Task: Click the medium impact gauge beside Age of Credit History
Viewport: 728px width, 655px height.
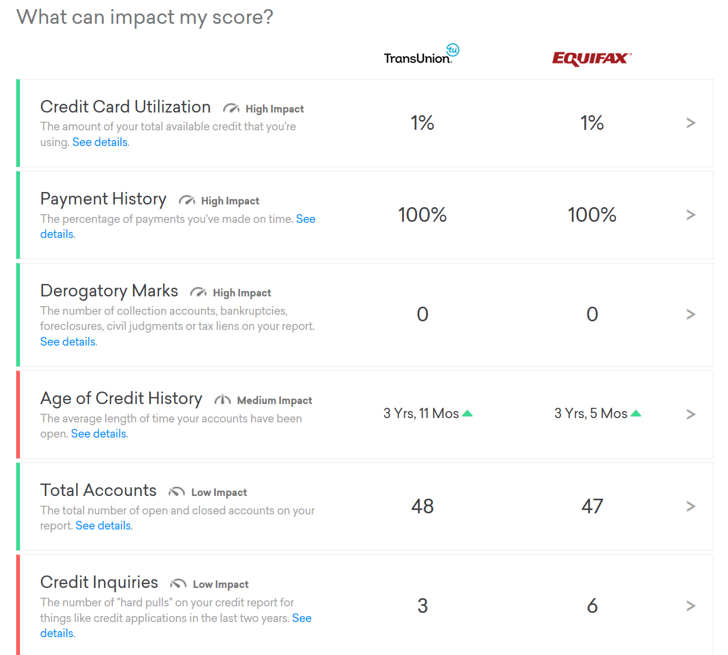Action: pyautogui.click(x=223, y=400)
